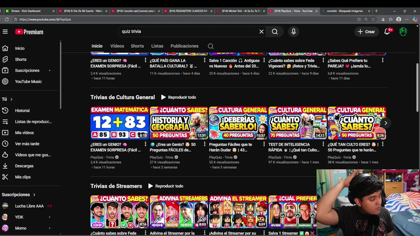Open video title Preguntas Fáciles que te Harán Dudar
420x236 pixels.
(231, 147)
